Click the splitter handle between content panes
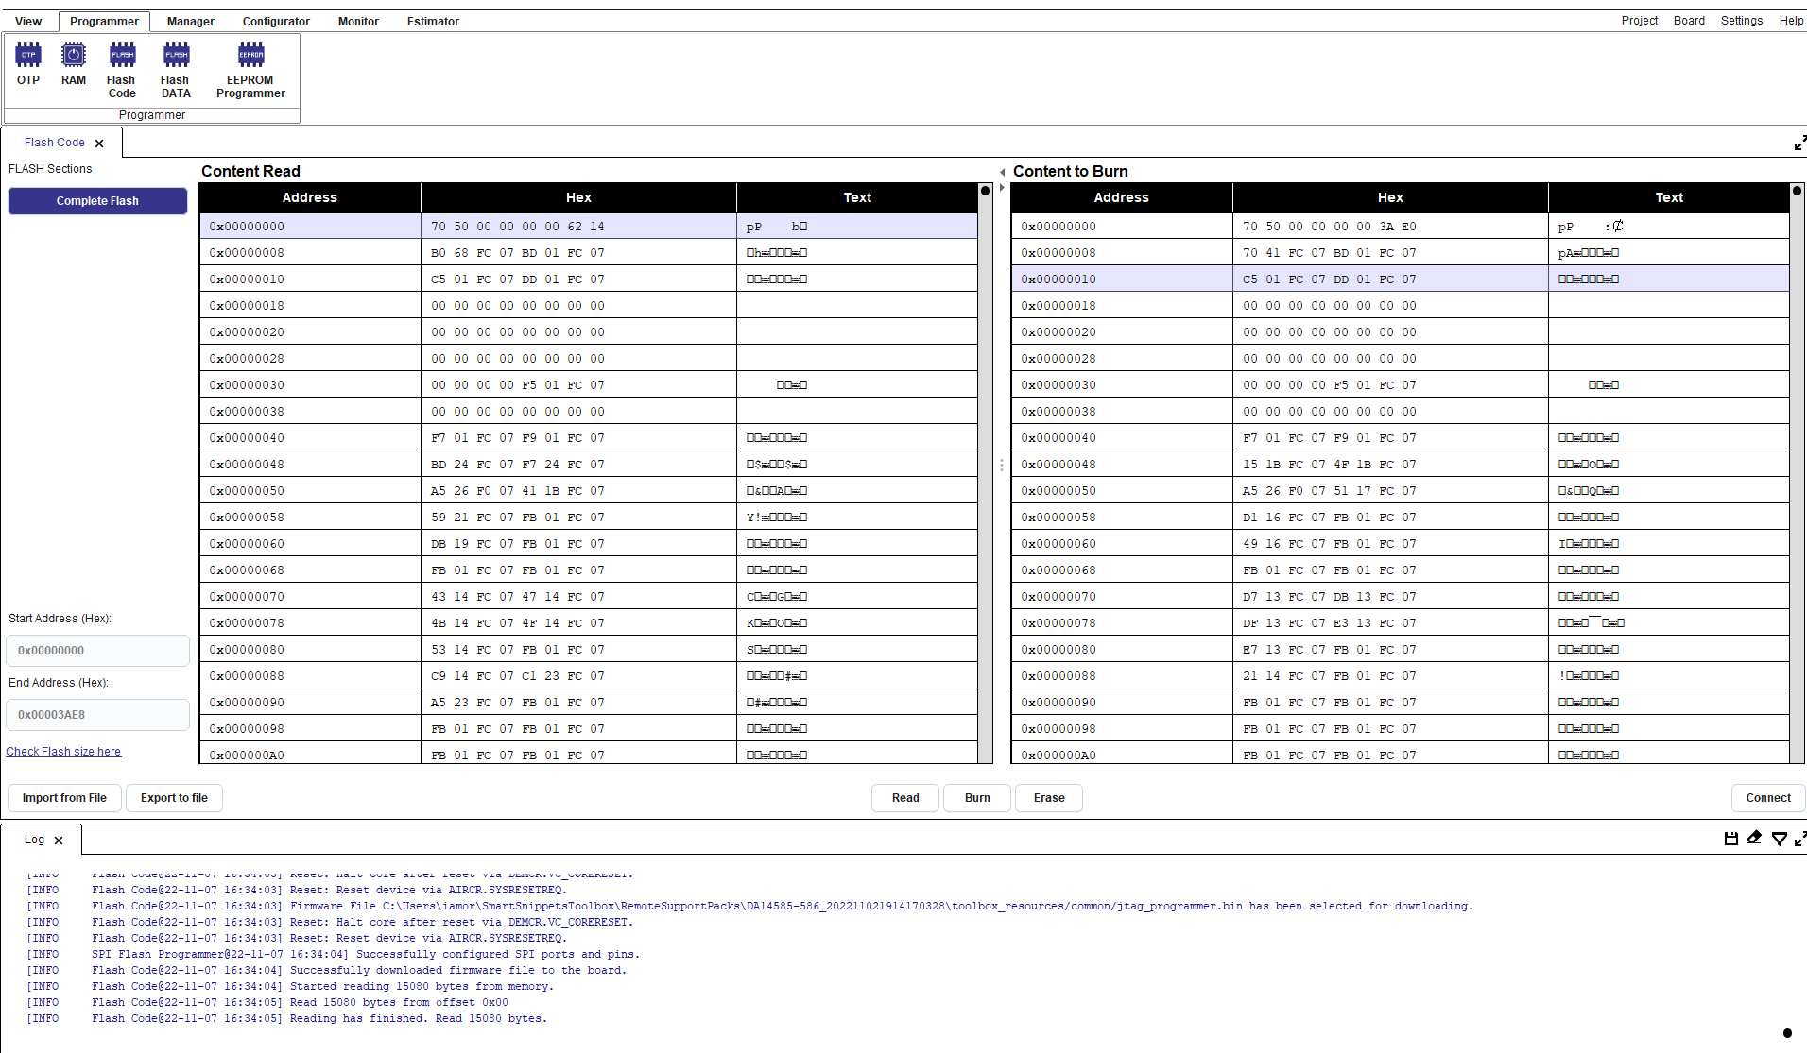Image resolution: width=1807 pixels, height=1053 pixels. (1002, 465)
